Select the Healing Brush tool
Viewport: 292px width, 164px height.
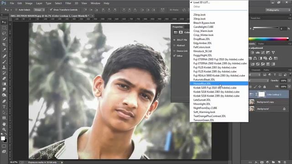4,56
